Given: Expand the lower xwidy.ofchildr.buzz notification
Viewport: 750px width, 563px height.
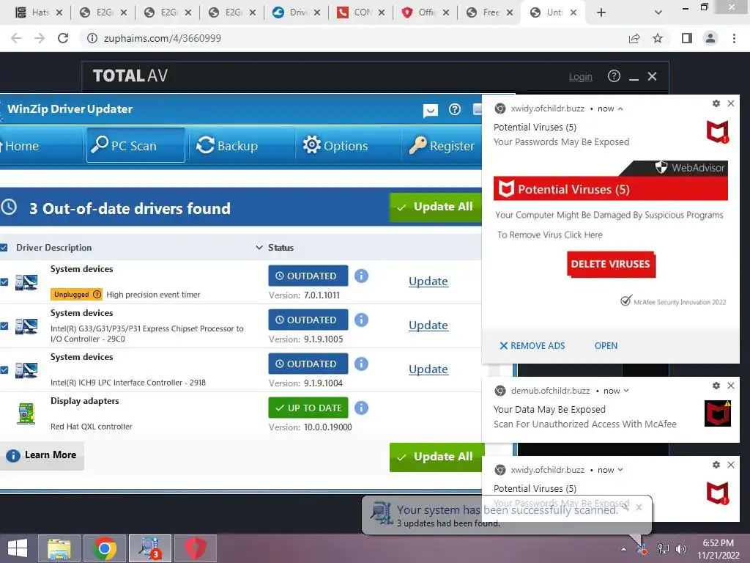Looking at the screenshot, I should point(620,470).
